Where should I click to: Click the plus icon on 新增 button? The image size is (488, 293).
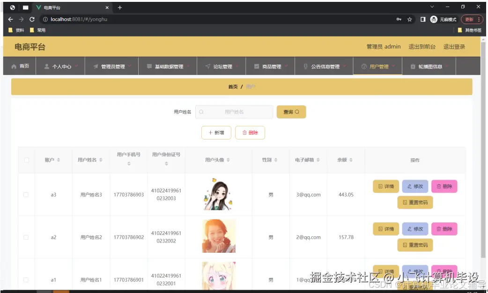pyautogui.click(x=210, y=133)
